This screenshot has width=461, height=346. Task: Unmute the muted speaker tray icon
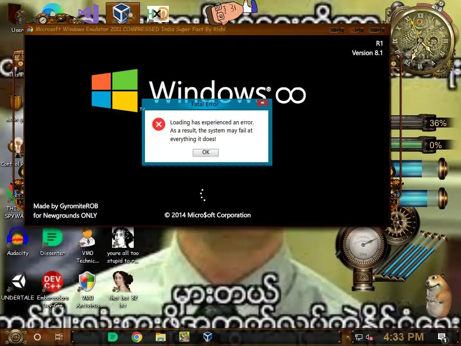370,337
